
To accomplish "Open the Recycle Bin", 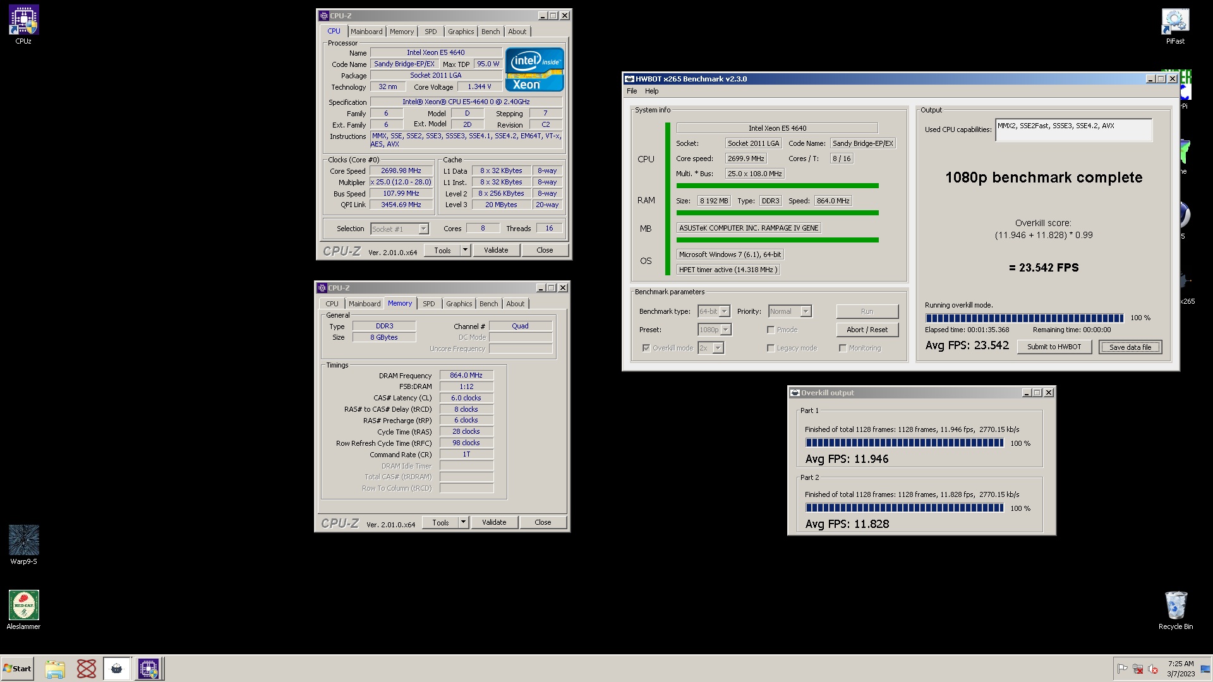I will [x=1175, y=610].
